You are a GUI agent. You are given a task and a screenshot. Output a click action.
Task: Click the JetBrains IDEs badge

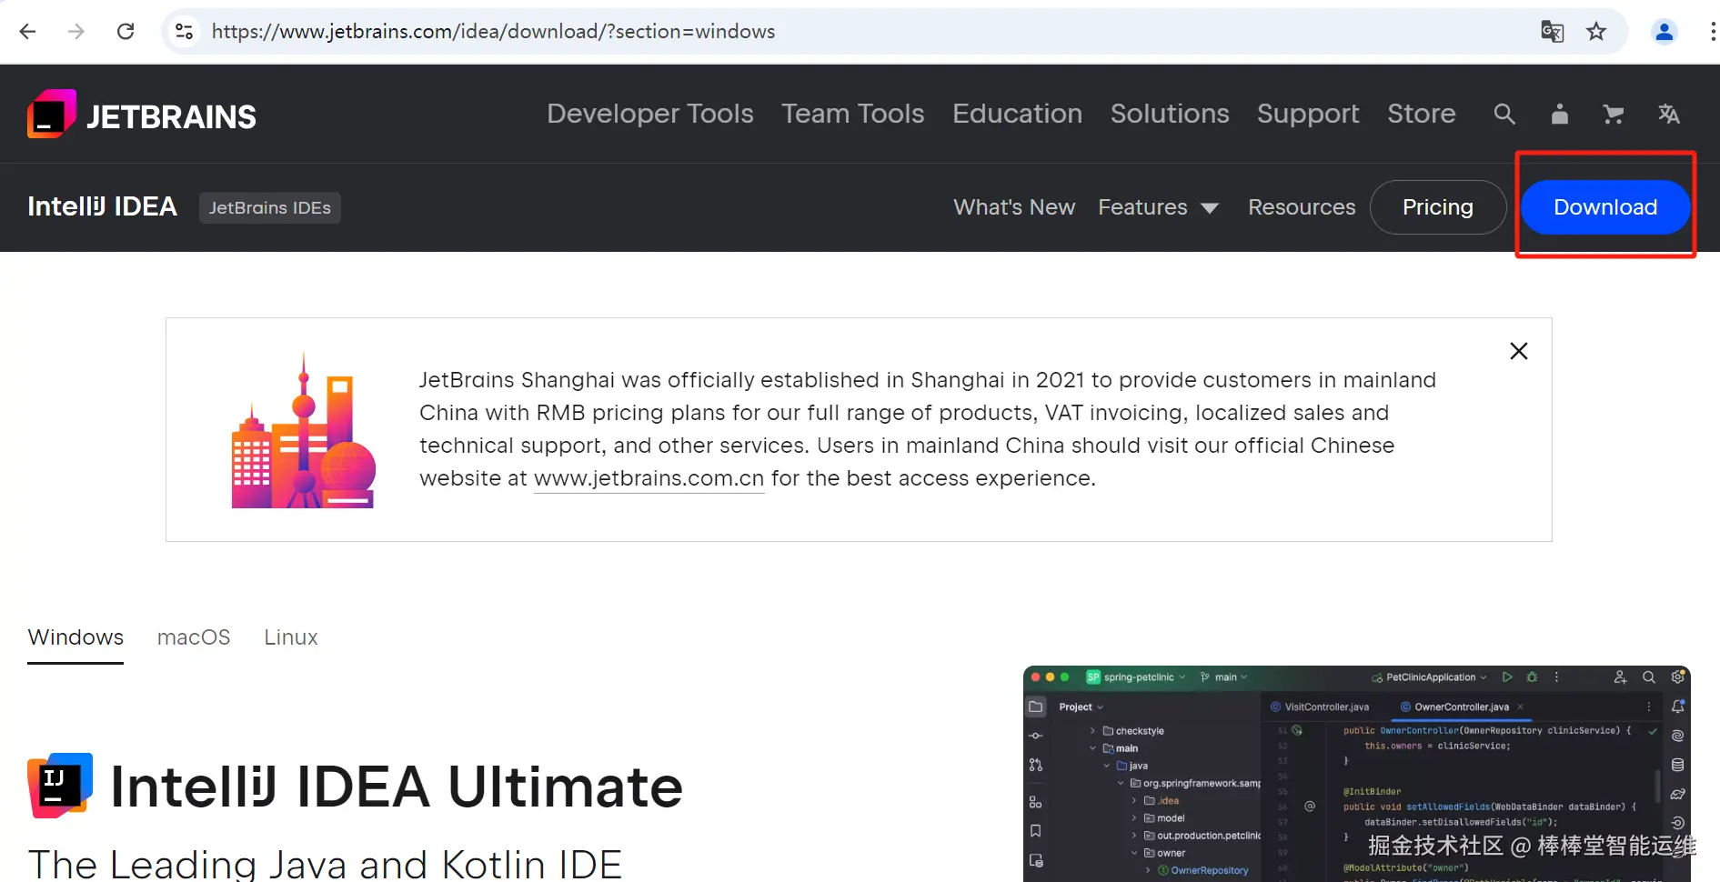pos(270,207)
